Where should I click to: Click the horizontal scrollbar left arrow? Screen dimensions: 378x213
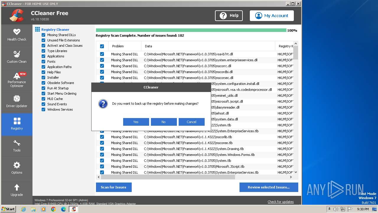[99, 177]
